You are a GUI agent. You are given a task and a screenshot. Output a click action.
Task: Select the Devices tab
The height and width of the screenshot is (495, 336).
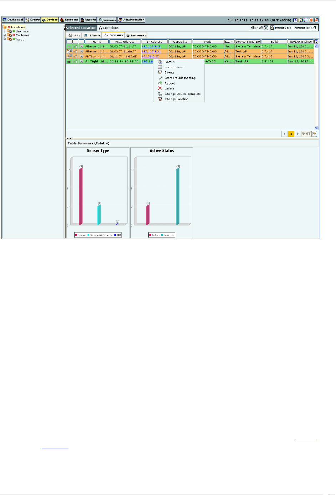(50, 20)
